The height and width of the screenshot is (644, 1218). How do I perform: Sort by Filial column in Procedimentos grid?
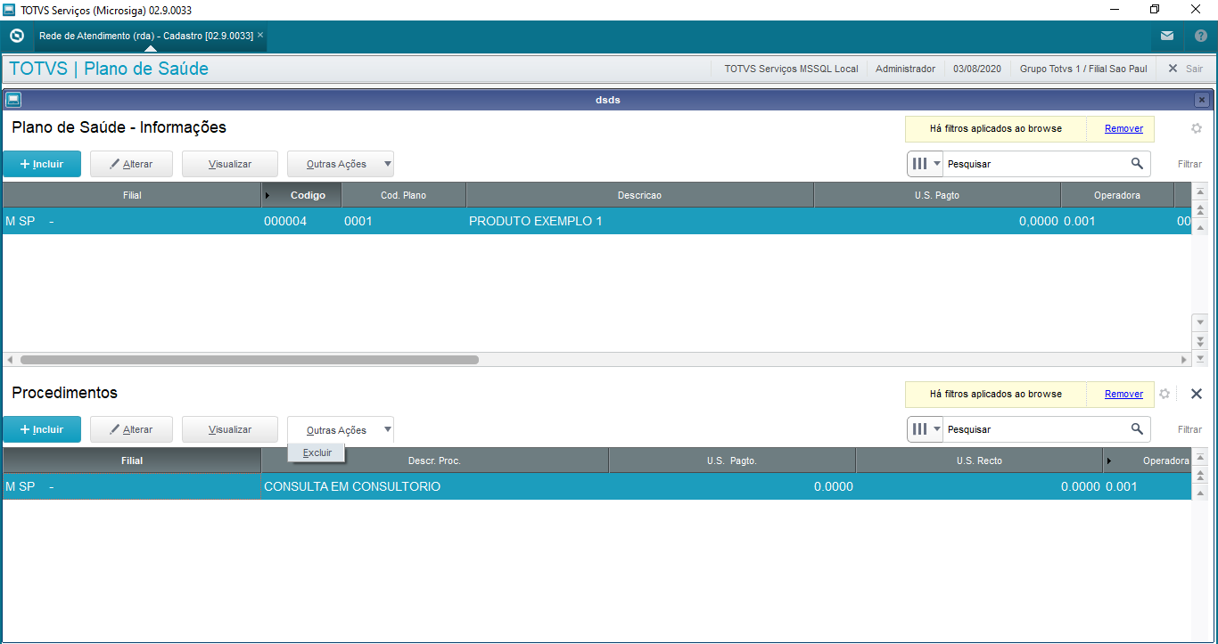tap(132, 461)
